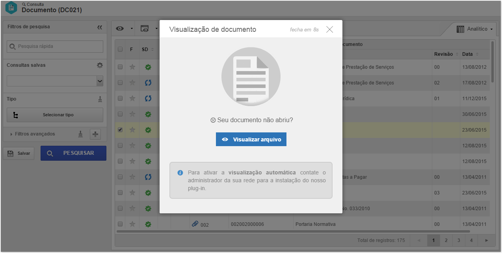Clear the Tipo filter with broom icon
The width and height of the screenshot is (502, 253).
pos(100,99)
